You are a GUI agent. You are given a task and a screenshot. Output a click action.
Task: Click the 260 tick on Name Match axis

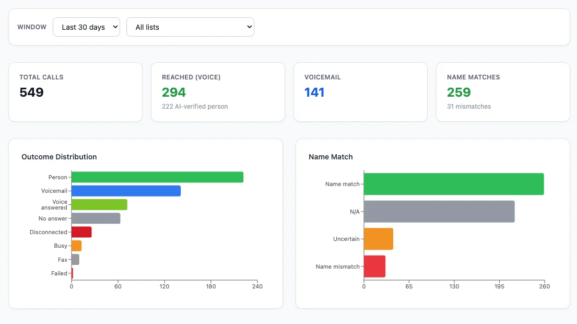click(545, 286)
